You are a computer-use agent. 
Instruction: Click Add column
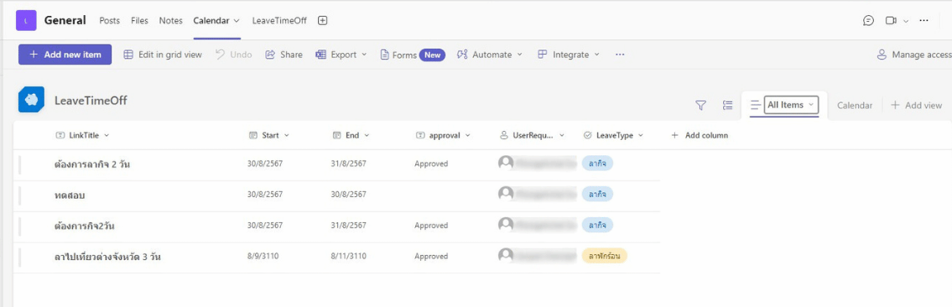700,135
